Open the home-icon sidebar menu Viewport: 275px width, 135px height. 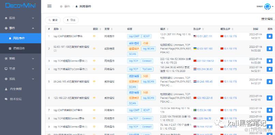click(20, 18)
